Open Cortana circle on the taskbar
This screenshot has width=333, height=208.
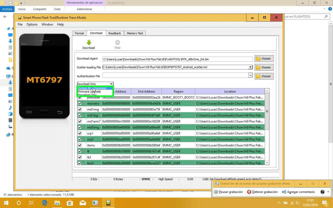(19, 203)
